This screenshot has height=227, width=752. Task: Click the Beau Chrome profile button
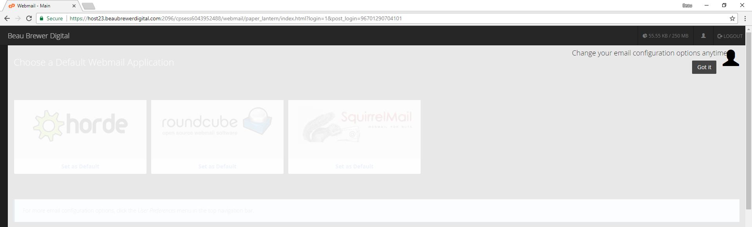(687, 5)
